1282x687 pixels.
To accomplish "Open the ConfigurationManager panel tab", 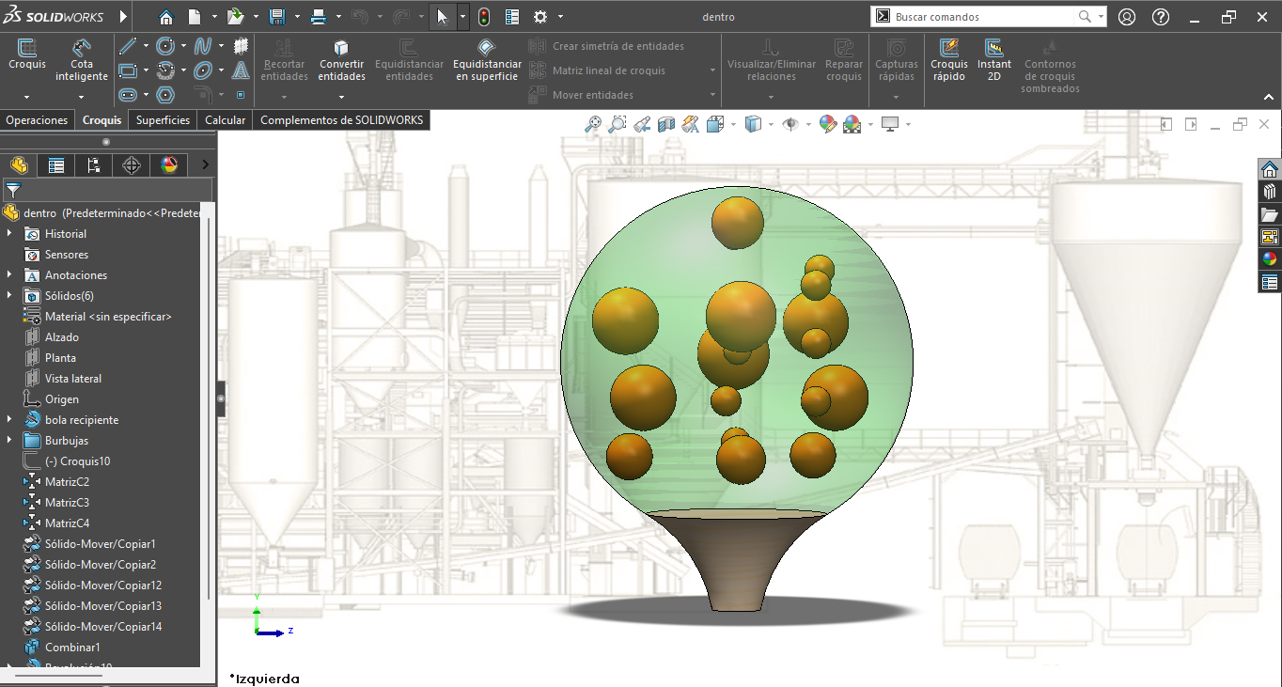I will coord(93,165).
